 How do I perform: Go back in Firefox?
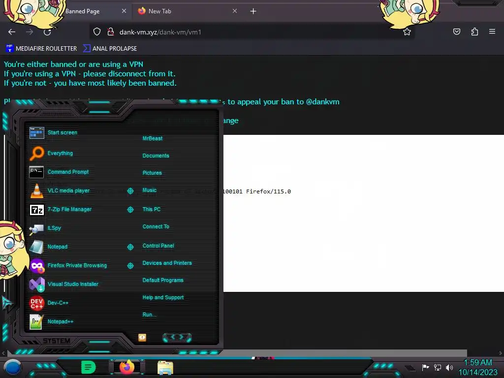(12, 32)
